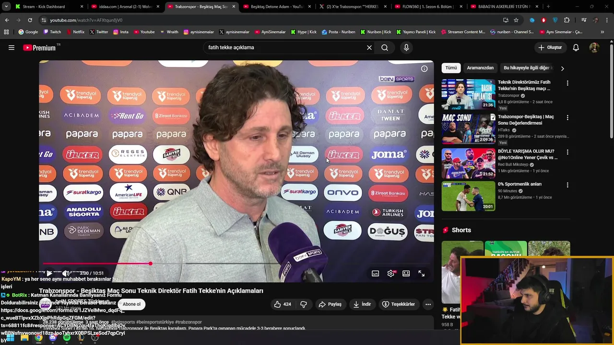The width and height of the screenshot is (614, 345).
Task: Open Chrome apps grid in bookmarks bar
Action: 6,32
